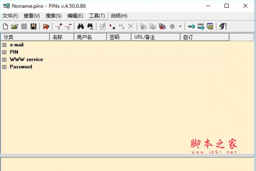Click the close file folder icon
The image size is (256, 171).
coord(46,26)
